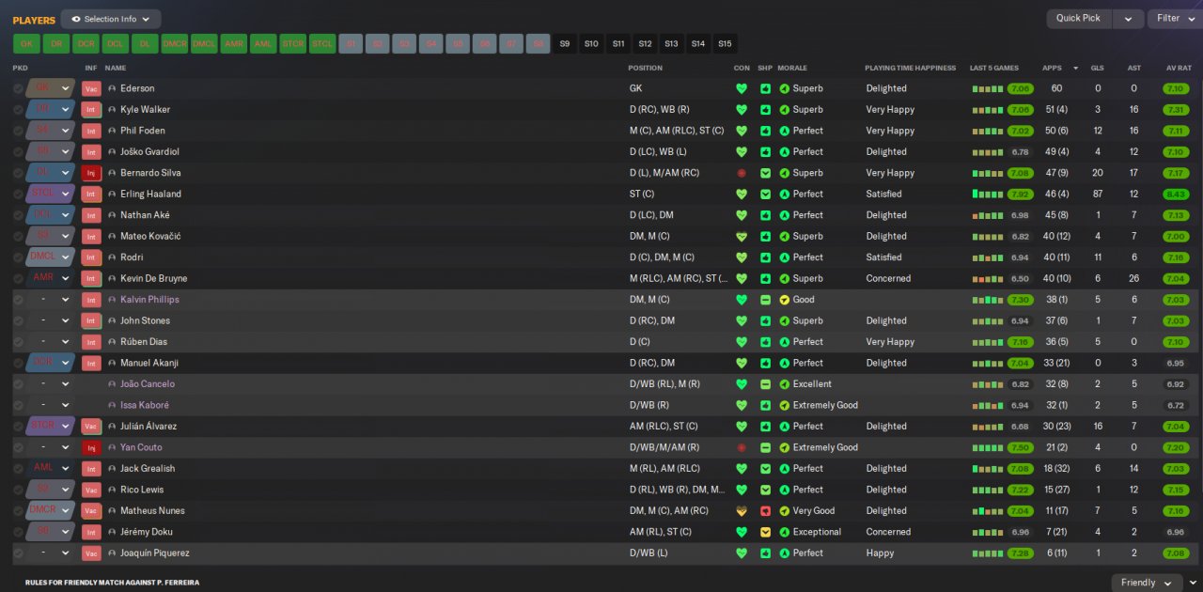Click Rúben Dias's condition heart icon
This screenshot has width=1203, height=592.
pos(742,342)
